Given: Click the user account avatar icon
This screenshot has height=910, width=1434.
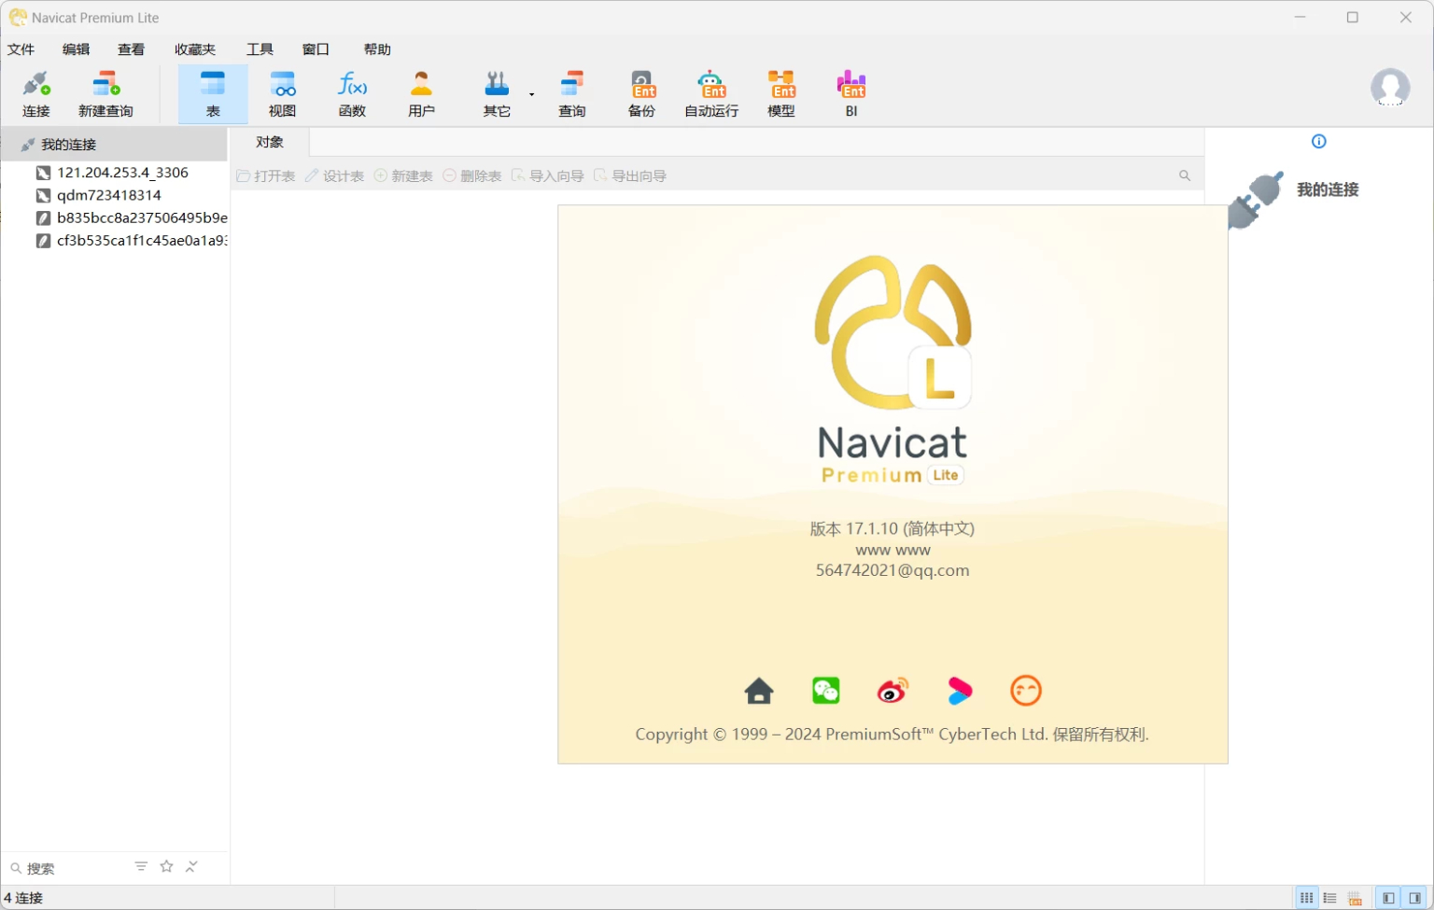Looking at the screenshot, I should pos(1390,88).
